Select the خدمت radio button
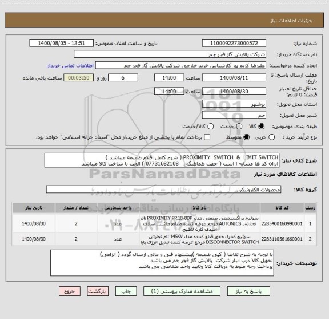Viewport: 329px width, 319px height. pyautogui.click(x=239, y=126)
